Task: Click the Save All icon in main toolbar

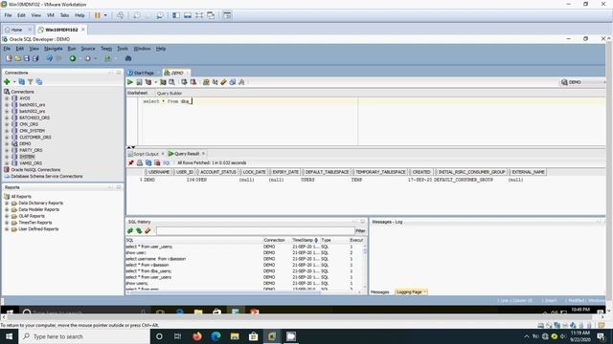Action: pyautogui.click(x=35, y=58)
